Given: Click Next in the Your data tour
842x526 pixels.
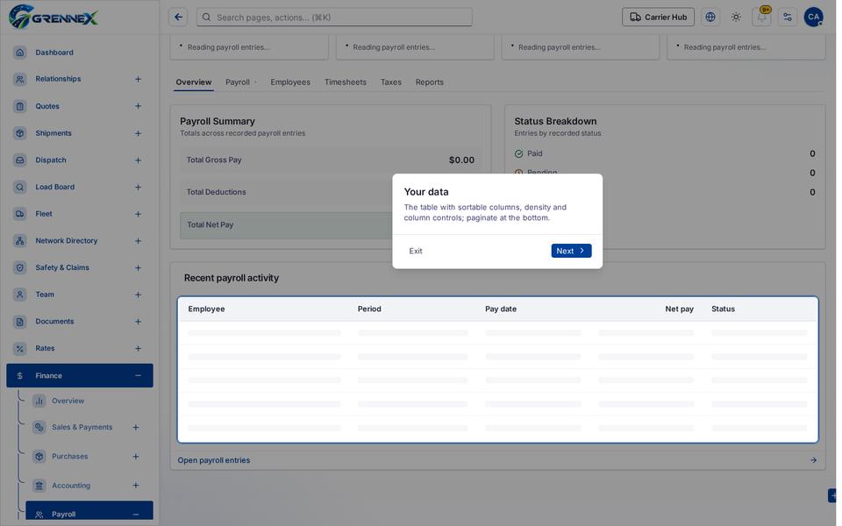Looking at the screenshot, I should tap(571, 251).
